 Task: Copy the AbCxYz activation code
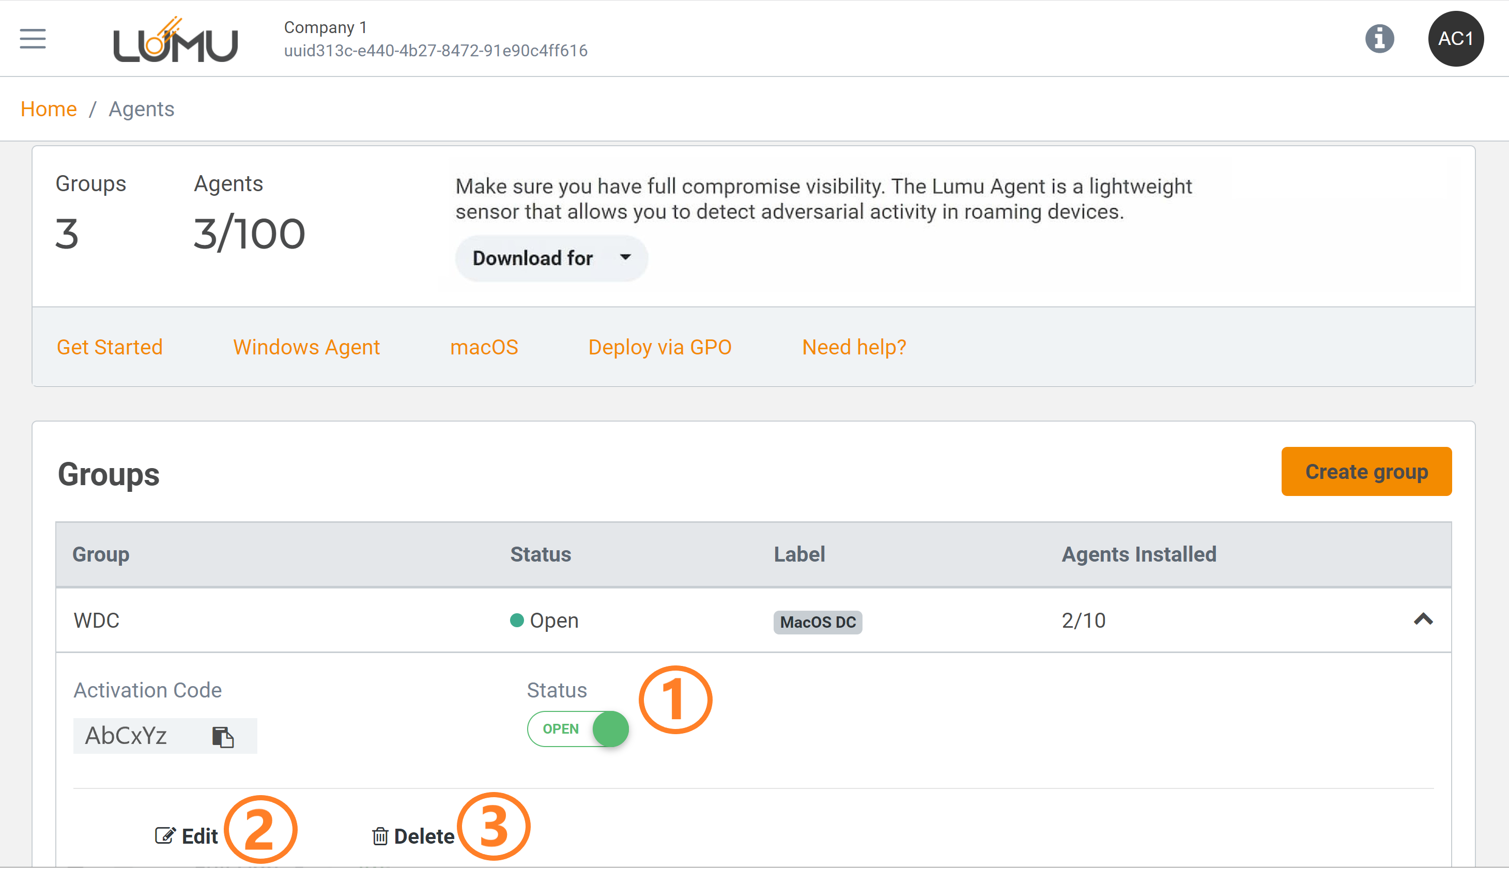(x=223, y=737)
